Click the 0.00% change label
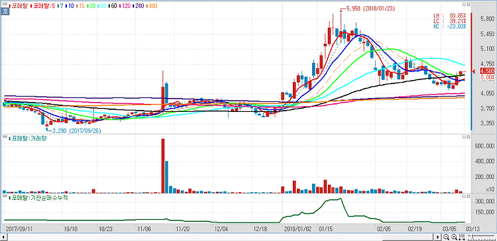Viewport: 497px width, 241px height. [x=488, y=77]
